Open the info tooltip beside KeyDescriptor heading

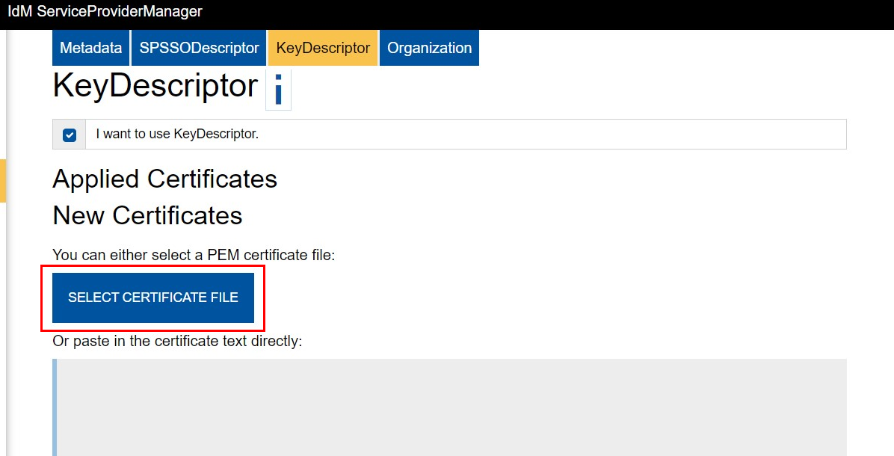click(278, 88)
